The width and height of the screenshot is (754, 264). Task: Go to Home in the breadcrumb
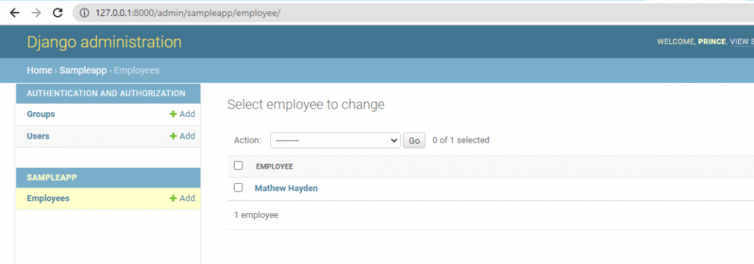tap(39, 70)
